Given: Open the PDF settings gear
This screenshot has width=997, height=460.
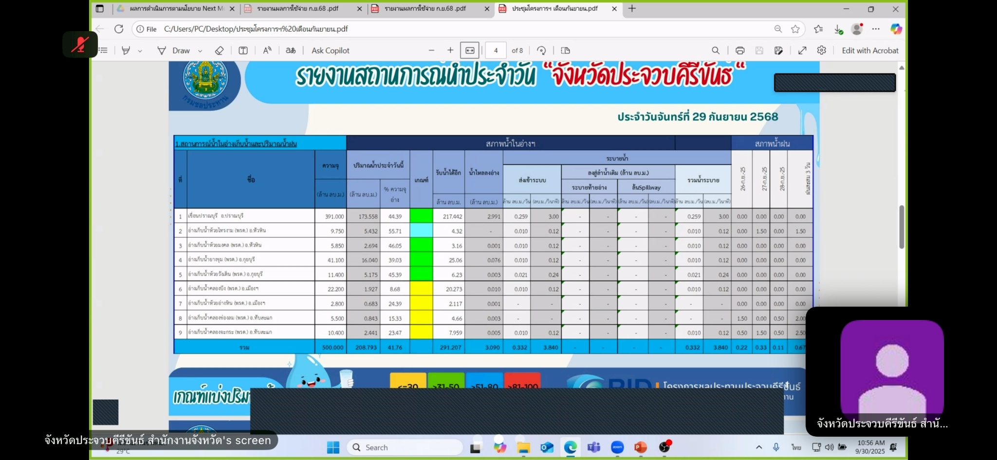Looking at the screenshot, I should point(822,51).
